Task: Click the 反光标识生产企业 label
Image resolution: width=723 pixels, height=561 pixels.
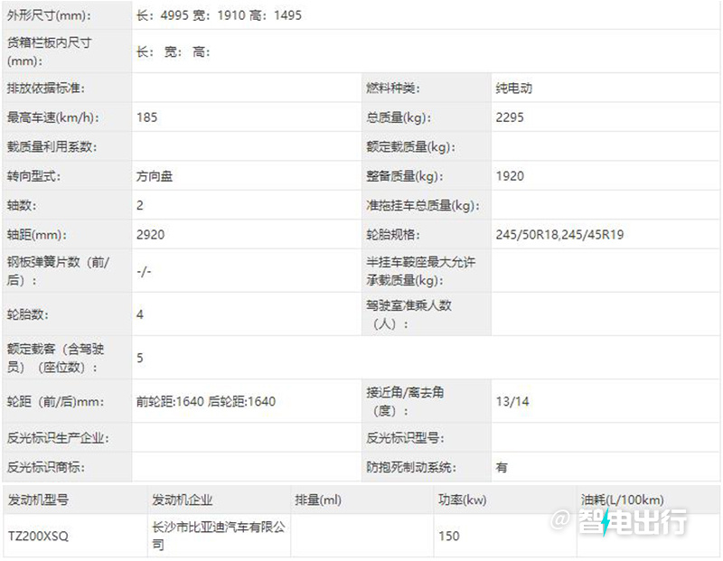Action: point(58,437)
